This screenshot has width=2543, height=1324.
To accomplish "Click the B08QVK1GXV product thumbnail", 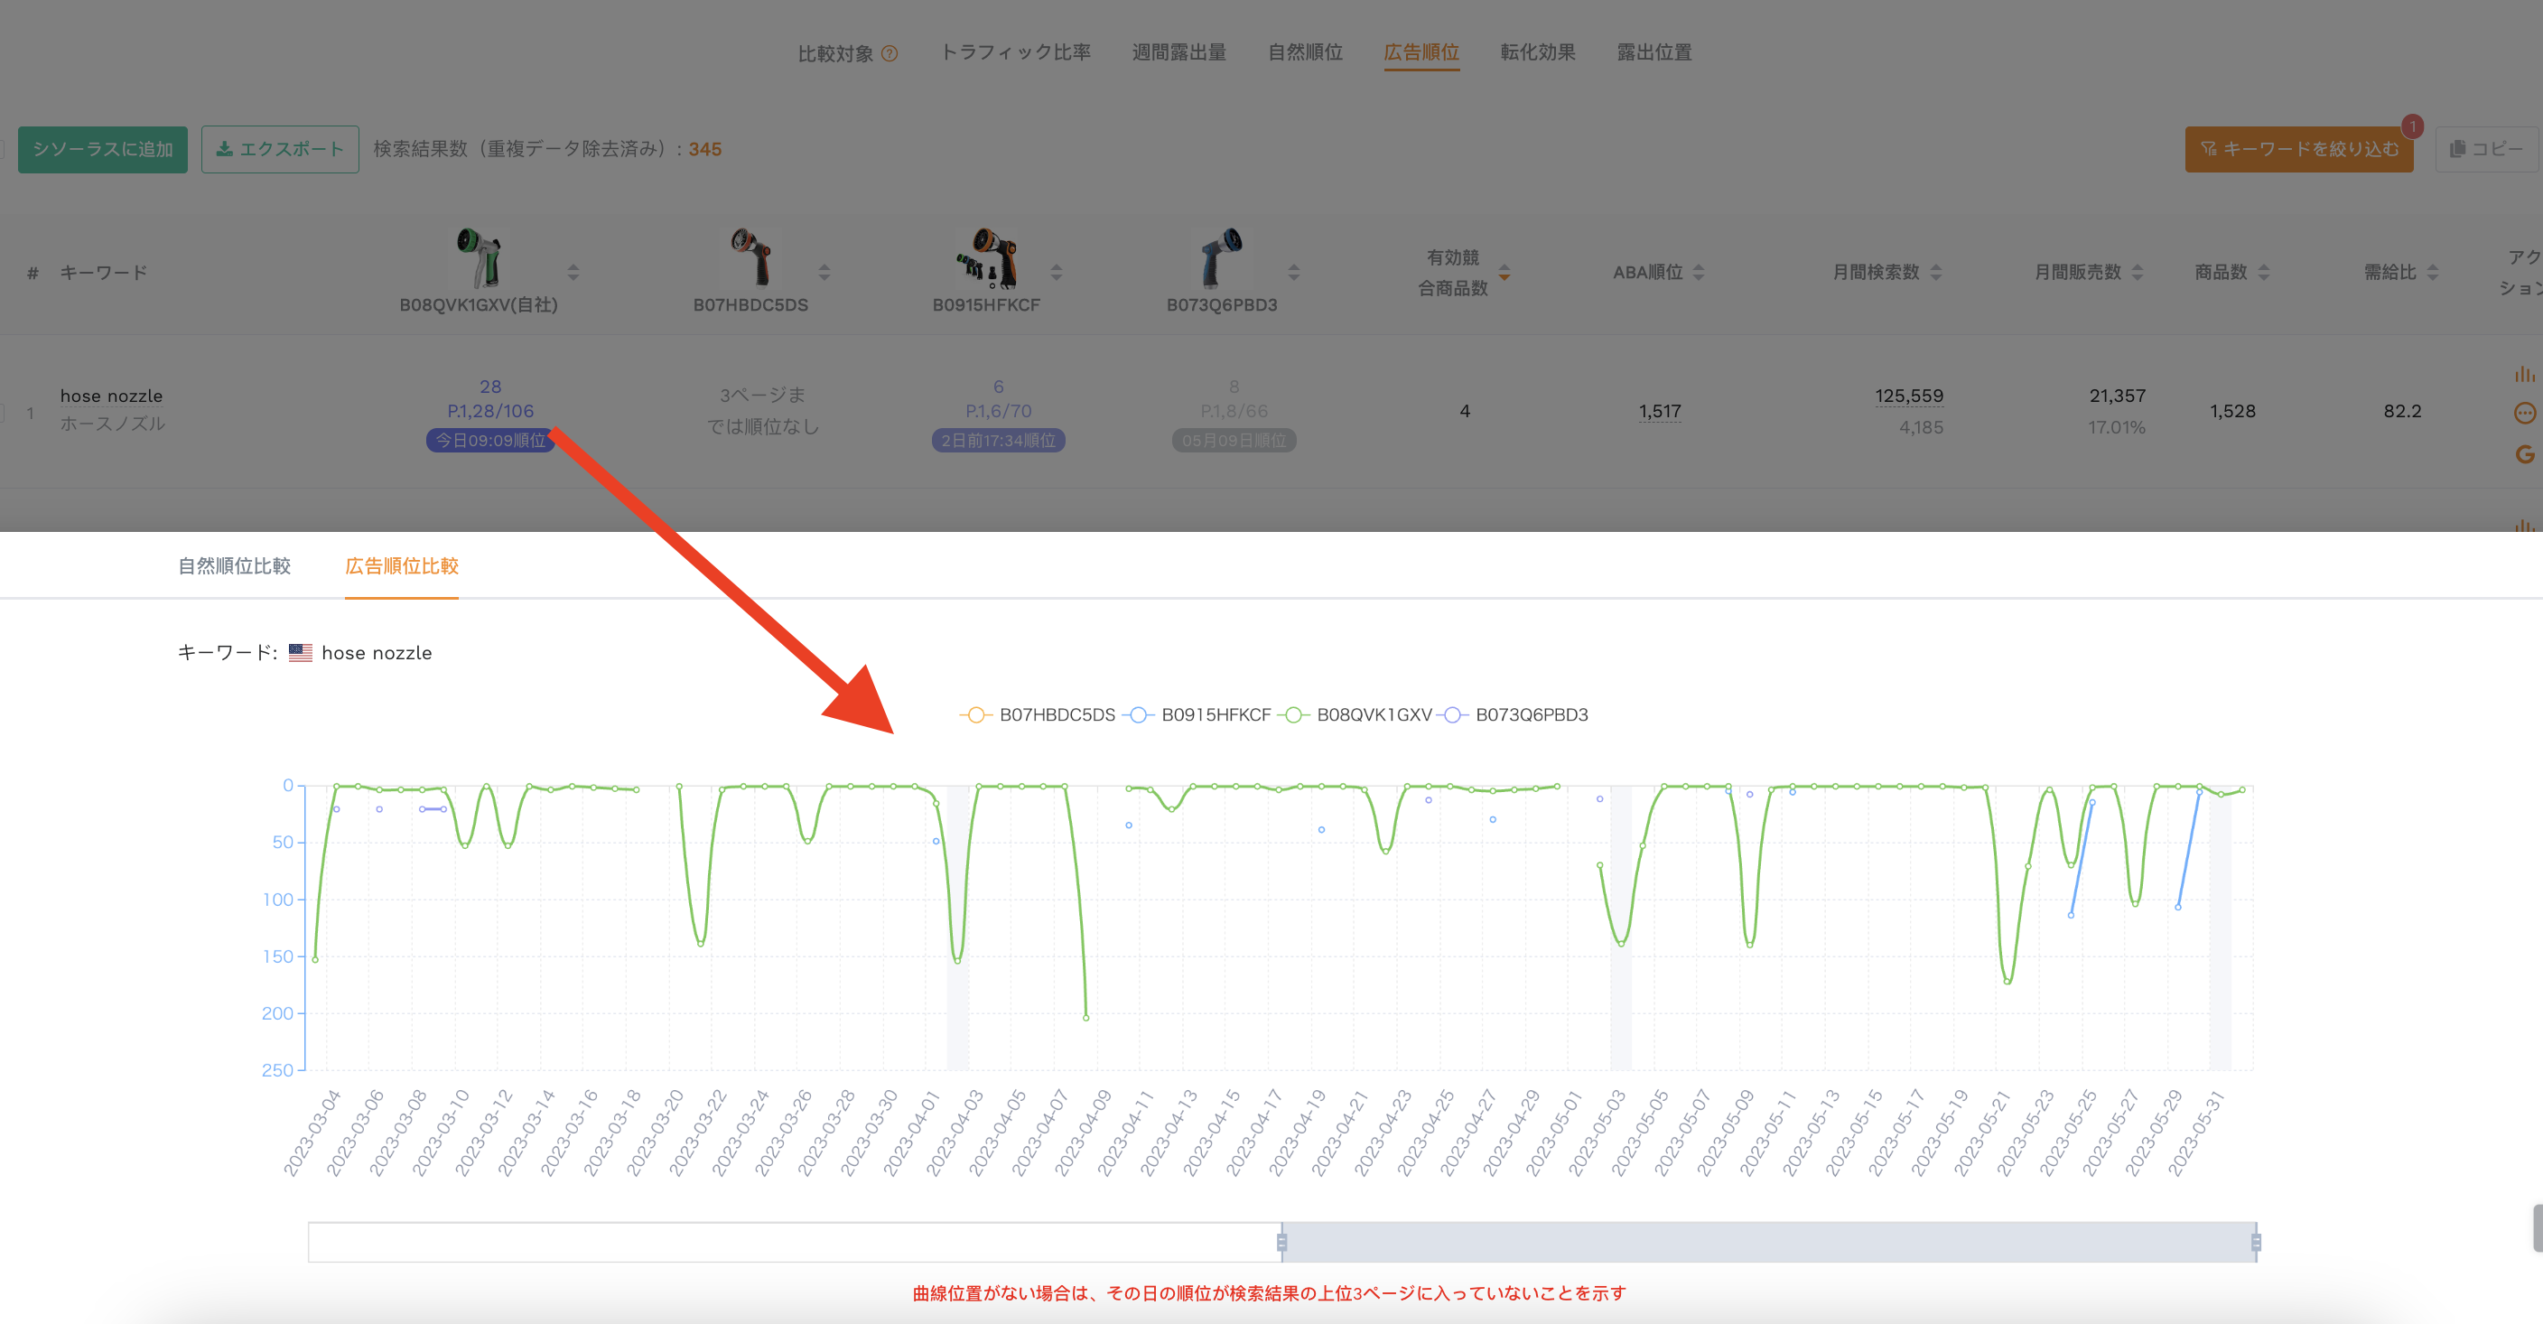I will [x=479, y=256].
